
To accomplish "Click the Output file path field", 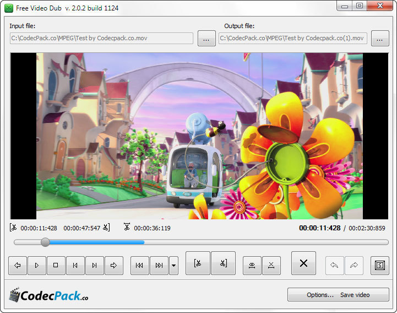I will click(293, 38).
